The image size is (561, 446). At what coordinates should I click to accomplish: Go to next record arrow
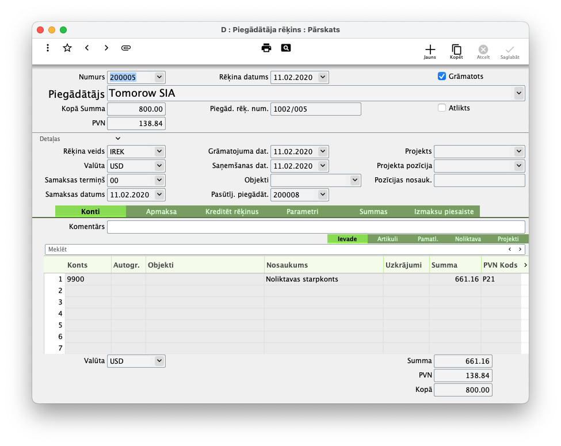click(106, 48)
